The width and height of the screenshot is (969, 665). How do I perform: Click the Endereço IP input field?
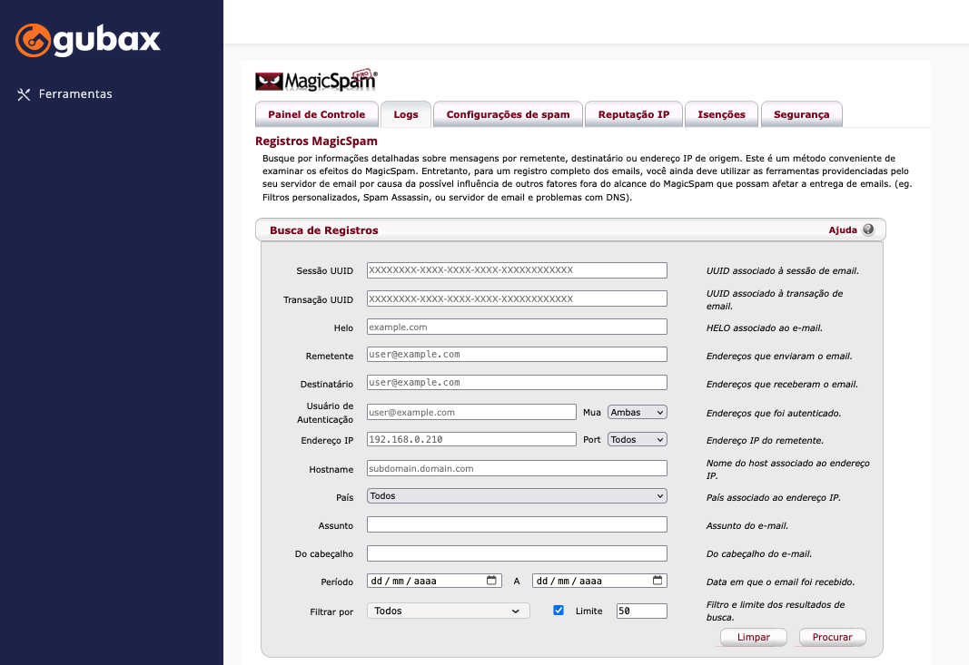click(x=471, y=439)
